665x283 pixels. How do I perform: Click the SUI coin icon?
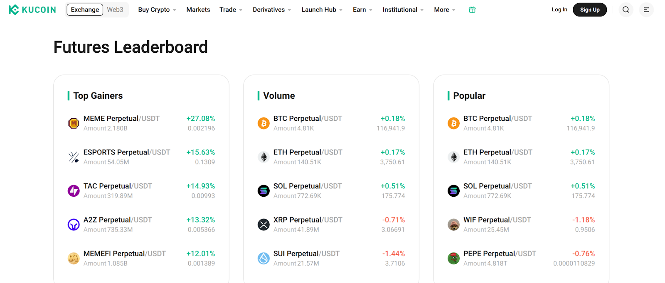click(x=263, y=258)
